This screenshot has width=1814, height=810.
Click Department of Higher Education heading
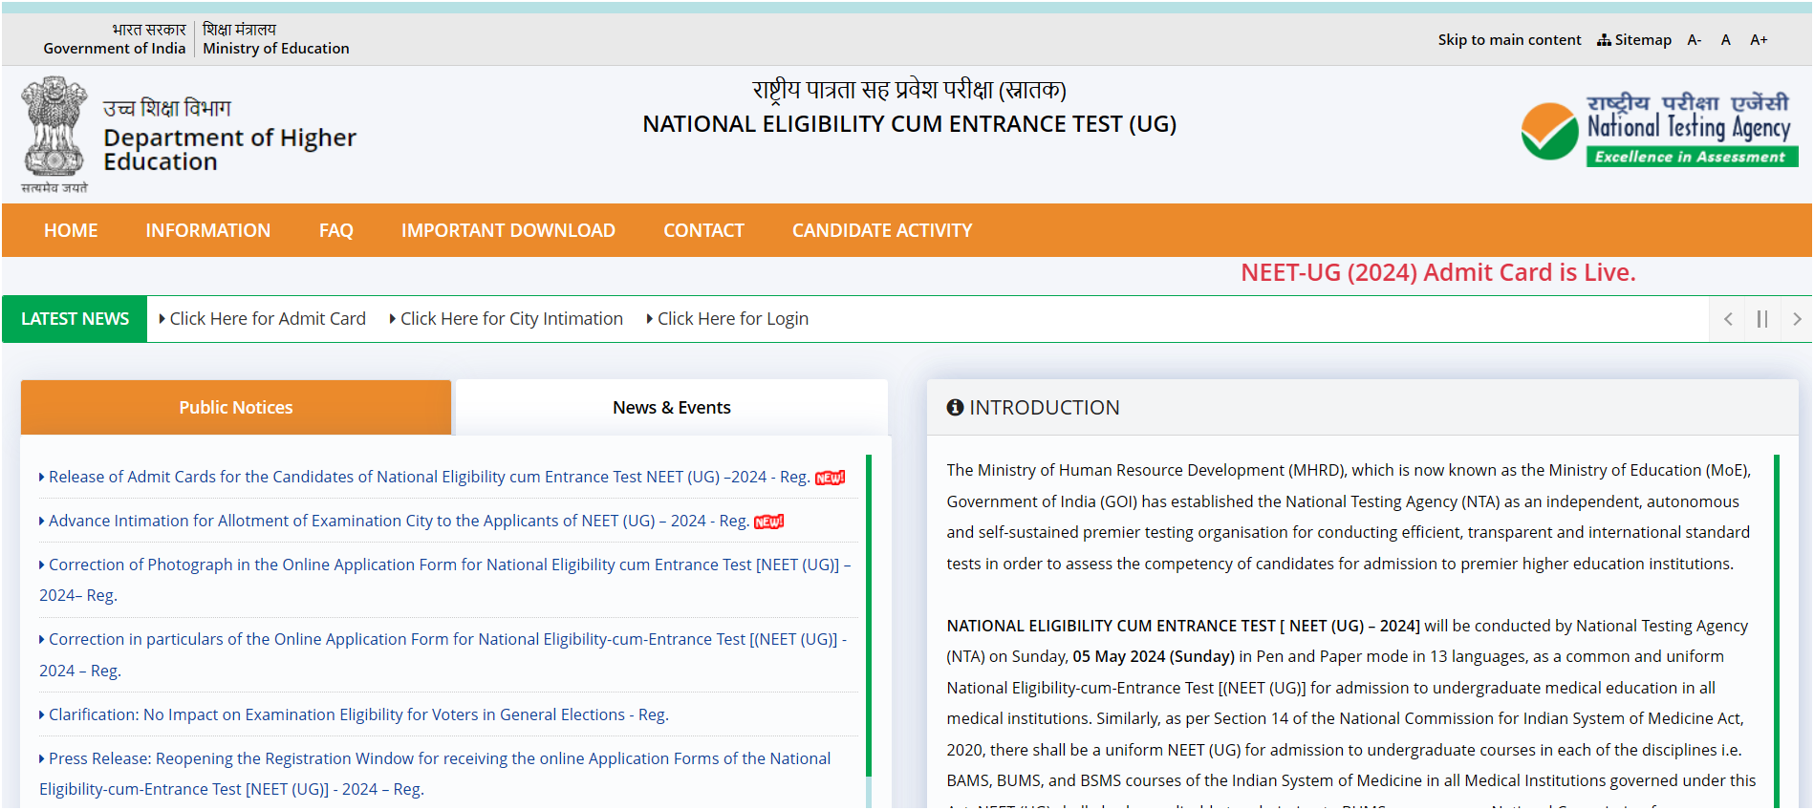coord(229,150)
